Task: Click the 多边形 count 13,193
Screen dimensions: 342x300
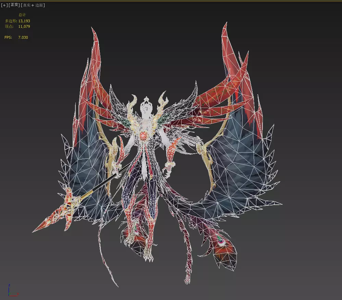Action: click(x=24, y=21)
